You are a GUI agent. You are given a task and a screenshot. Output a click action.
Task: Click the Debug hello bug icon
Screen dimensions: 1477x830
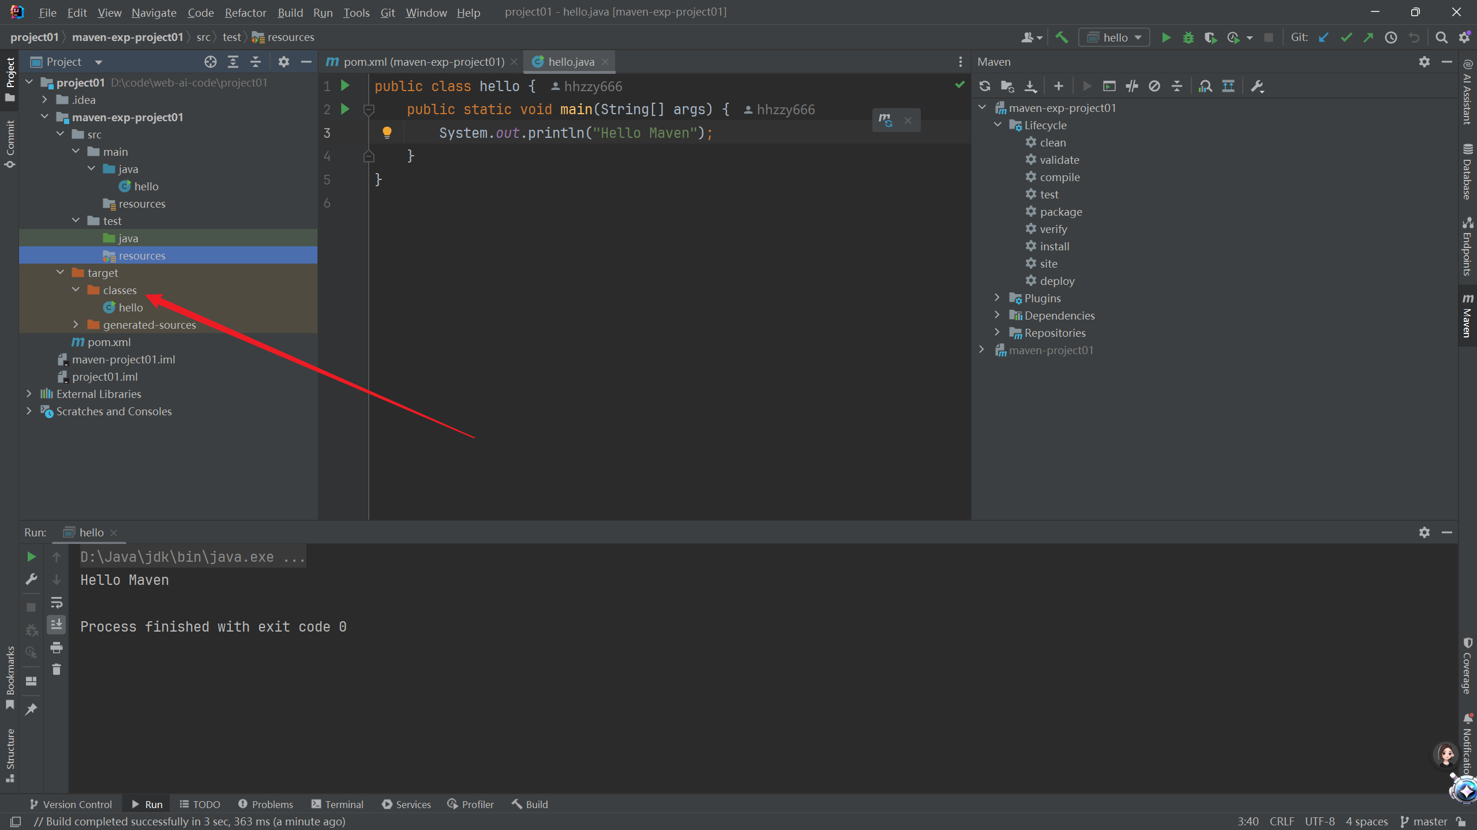[x=1188, y=37]
